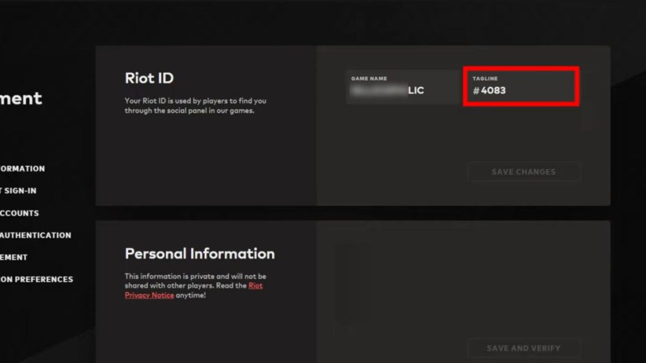Click the Riot ID section heading
Image resolution: width=646 pixels, height=363 pixels.
pos(149,78)
